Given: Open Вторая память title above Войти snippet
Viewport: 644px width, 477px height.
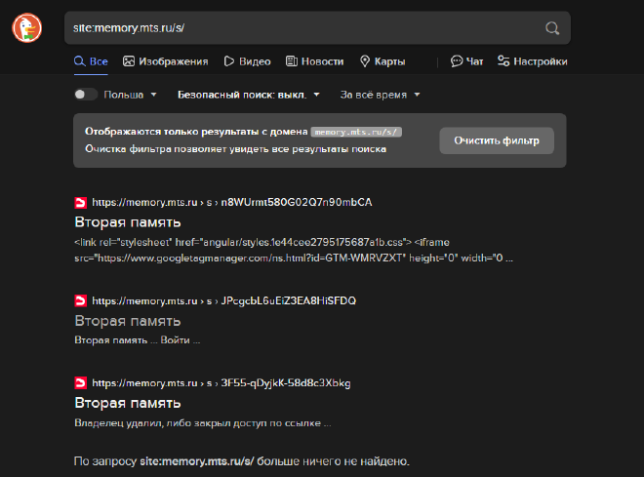Looking at the screenshot, I should tap(128, 321).
